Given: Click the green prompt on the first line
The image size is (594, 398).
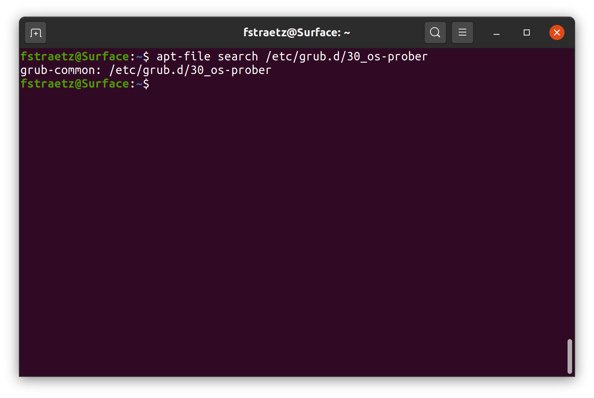Looking at the screenshot, I should pos(74,57).
